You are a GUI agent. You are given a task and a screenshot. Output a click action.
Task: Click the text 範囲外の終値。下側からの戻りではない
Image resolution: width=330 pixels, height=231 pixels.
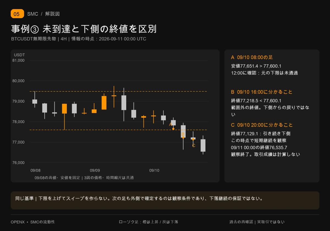[x=270, y=111]
